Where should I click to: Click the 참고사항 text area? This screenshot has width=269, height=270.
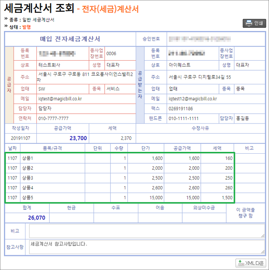(147, 247)
